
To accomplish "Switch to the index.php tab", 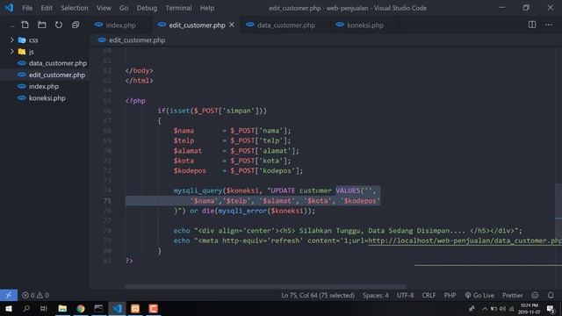I will [120, 25].
